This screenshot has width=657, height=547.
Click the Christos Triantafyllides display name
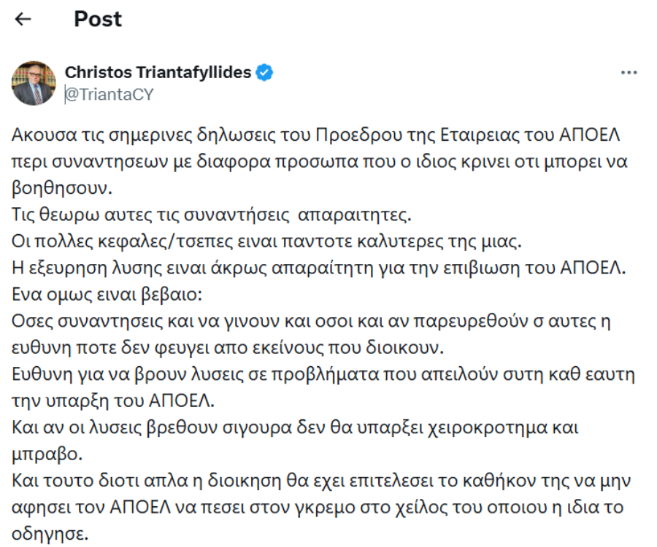(158, 72)
